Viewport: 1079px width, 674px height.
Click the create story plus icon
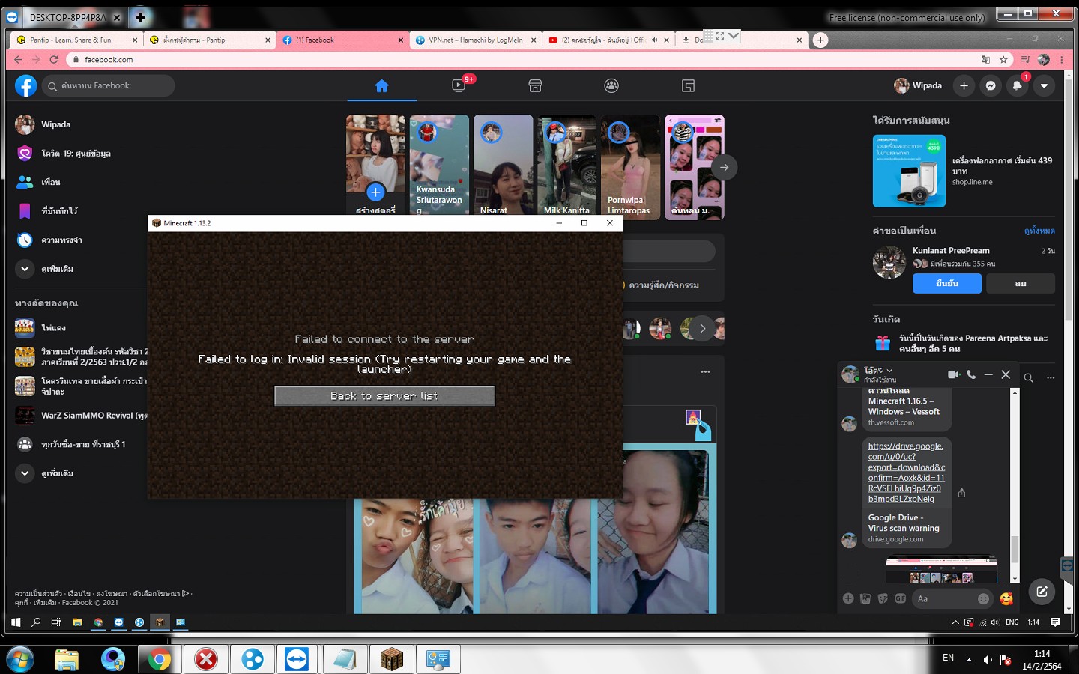tap(375, 192)
